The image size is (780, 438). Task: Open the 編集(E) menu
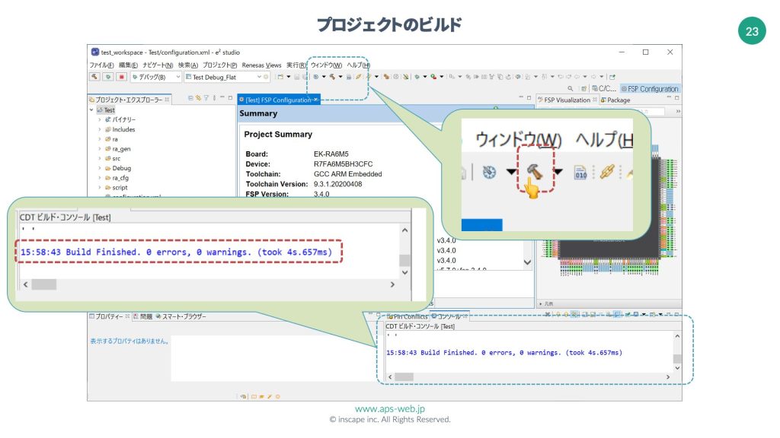click(128, 65)
